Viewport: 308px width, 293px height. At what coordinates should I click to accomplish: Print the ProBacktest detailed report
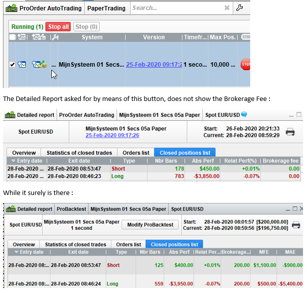click(296, 225)
